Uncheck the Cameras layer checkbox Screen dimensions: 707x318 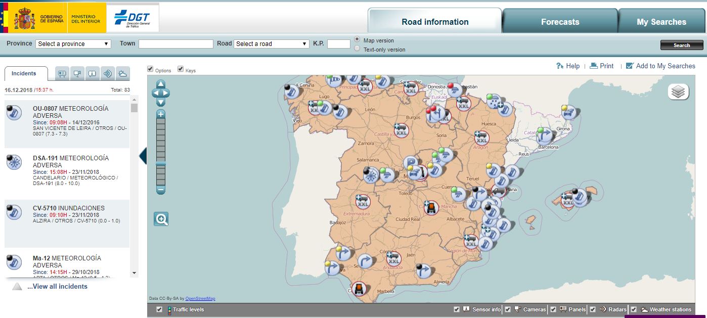[x=507, y=309]
